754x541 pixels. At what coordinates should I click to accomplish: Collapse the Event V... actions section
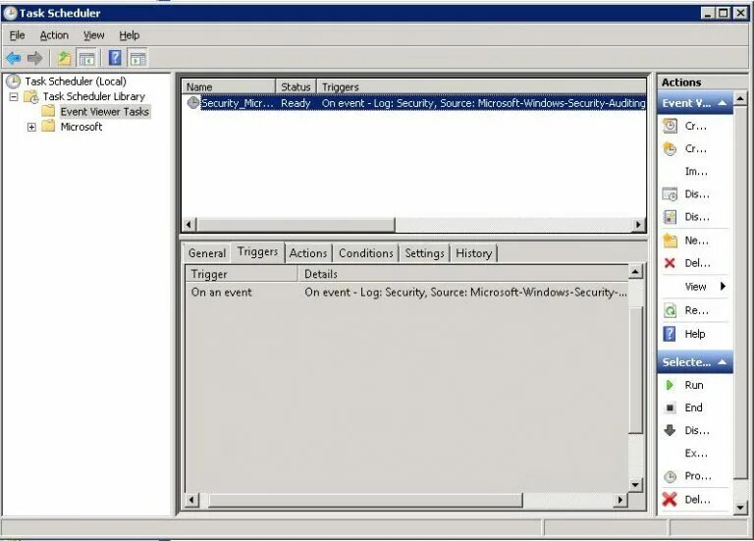tap(723, 103)
